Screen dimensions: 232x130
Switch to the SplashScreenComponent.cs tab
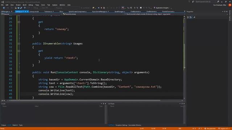coord(78,12)
